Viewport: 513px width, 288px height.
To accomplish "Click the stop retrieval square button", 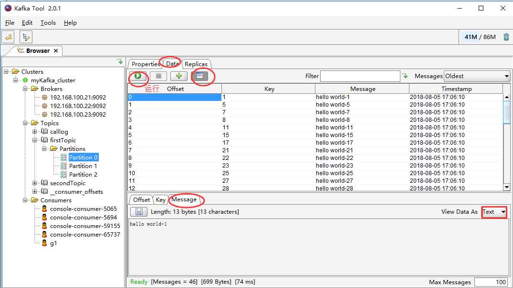I will click(x=158, y=76).
